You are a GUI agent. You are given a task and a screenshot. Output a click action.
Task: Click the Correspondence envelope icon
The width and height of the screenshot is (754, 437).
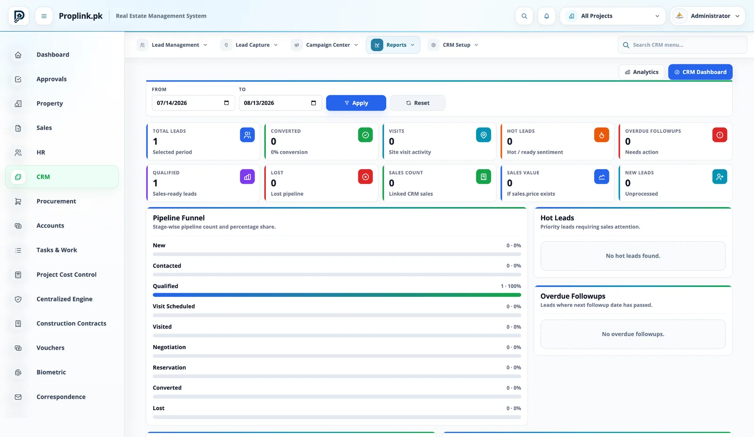point(18,397)
